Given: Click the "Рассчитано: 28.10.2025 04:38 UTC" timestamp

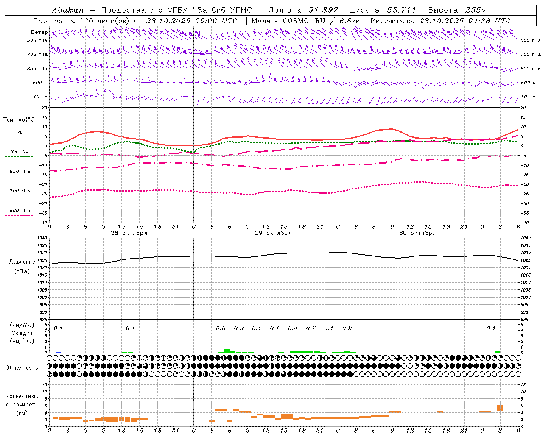Looking at the screenshot, I should point(440,21).
